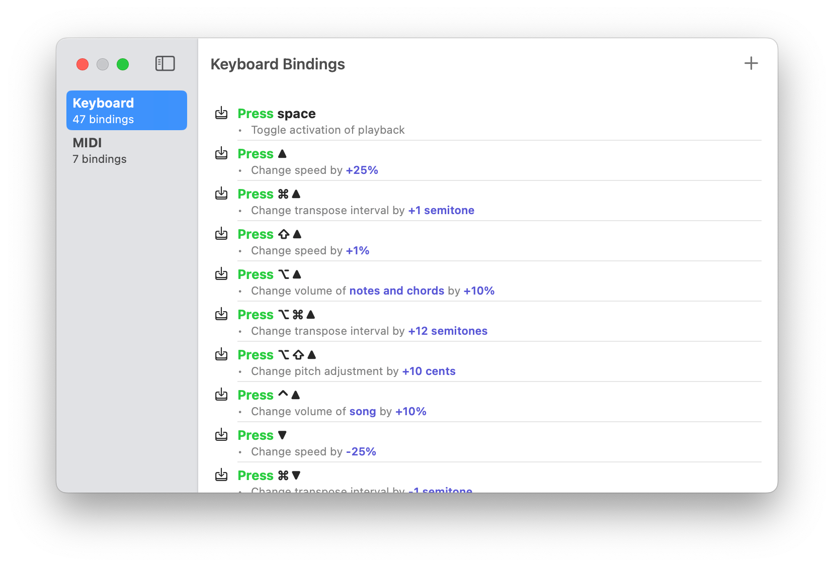834x567 pixels.
Task: Open the 'song' volume target option
Action: (x=362, y=412)
